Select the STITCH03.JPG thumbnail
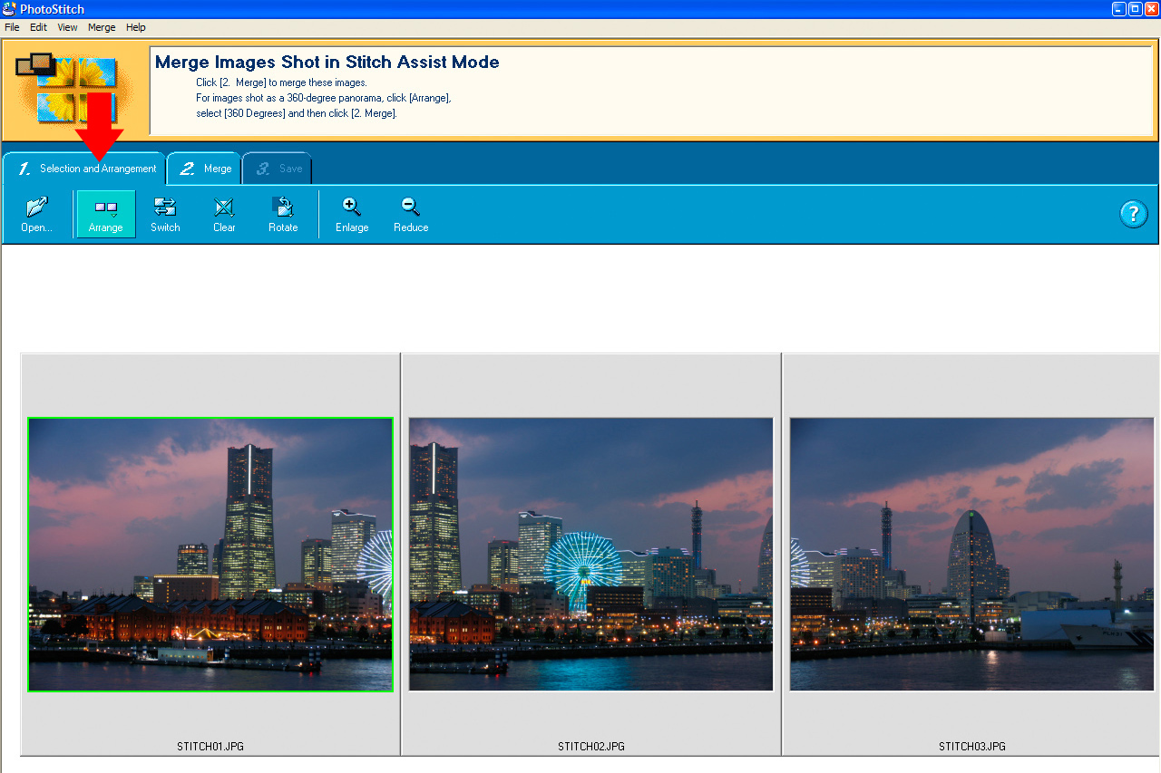Viewport: 1161px width, 773px height. click(971, 555)
